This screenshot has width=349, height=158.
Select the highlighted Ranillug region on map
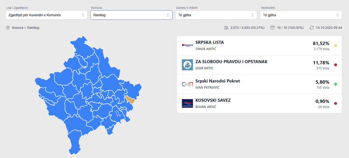pos(131,100)
